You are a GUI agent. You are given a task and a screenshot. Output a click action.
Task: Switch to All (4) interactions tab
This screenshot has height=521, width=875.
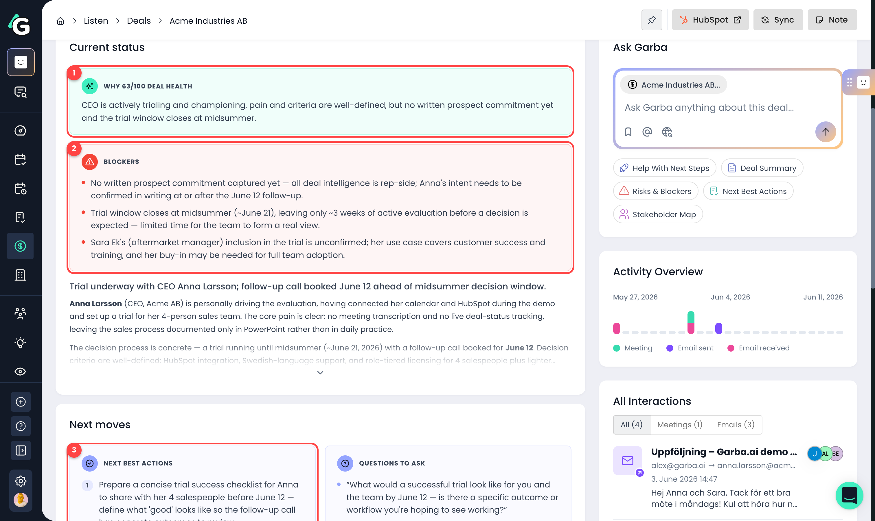pyautogui.click(x=631, y=425)
